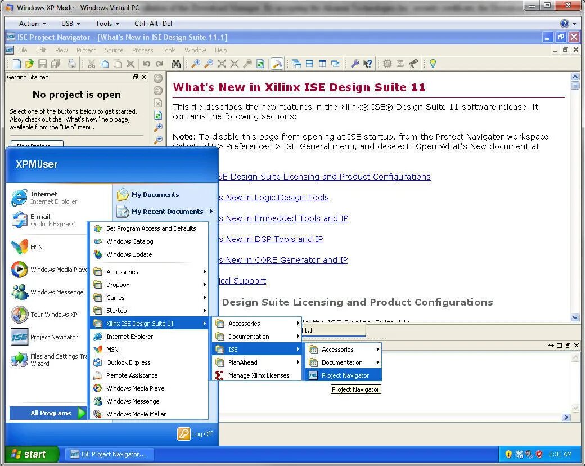This screenshot has height=466, width=585.
Task: Click the Save toolbar icon
Action: (43, 64)
